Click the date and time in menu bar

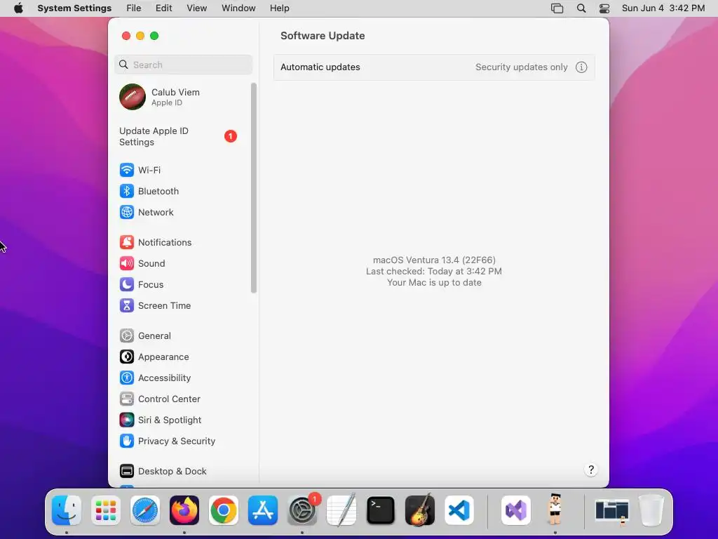[x=663, y=8]
